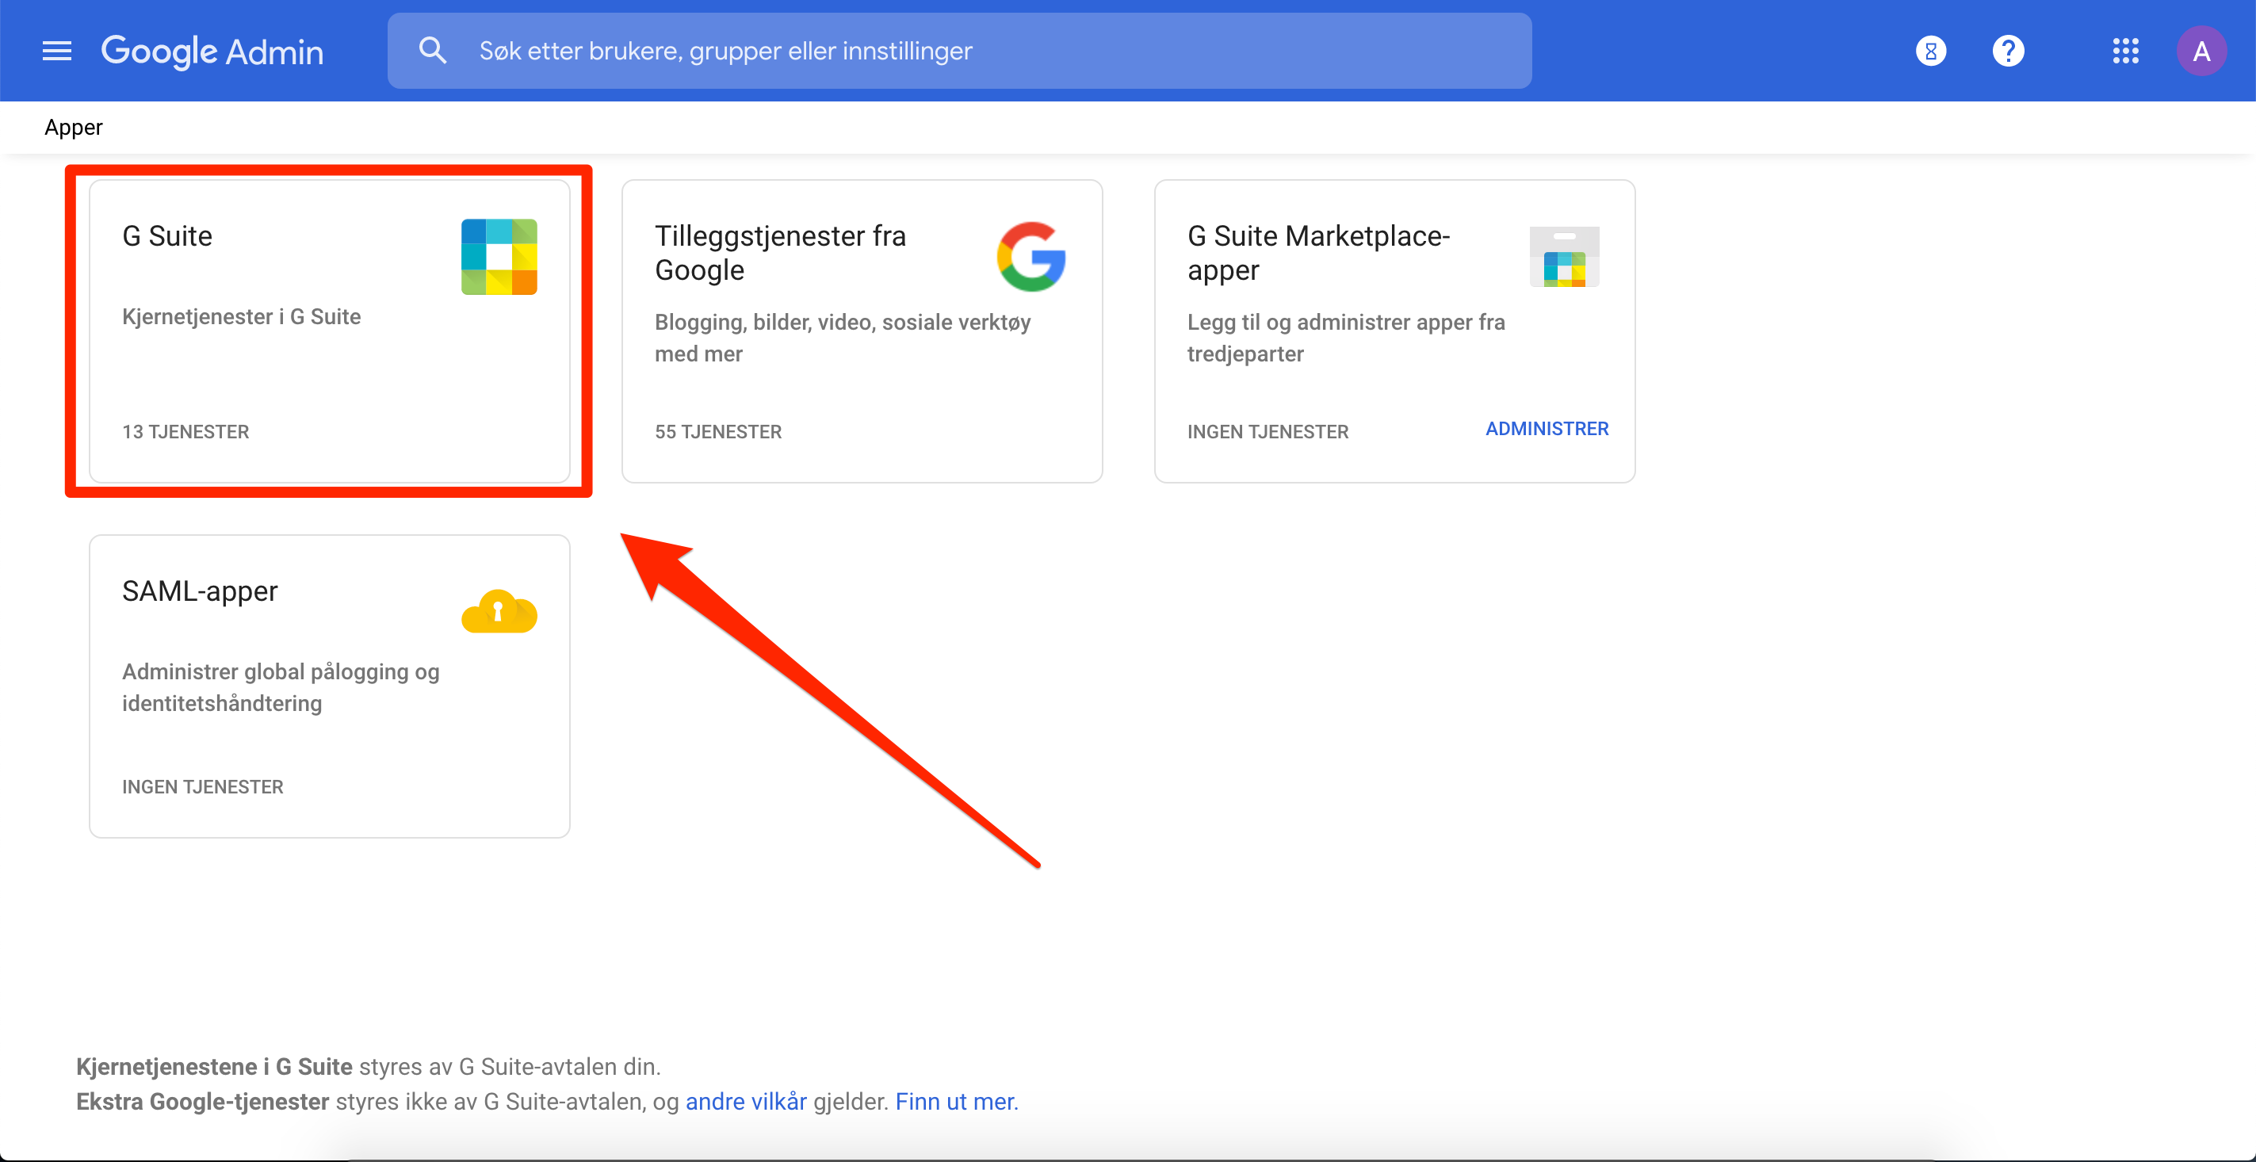Click Legg til og administrer apper description

coord(1346,338)
